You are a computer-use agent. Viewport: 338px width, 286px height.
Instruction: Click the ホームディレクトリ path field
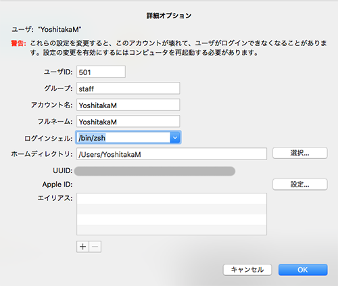[172, 154]
